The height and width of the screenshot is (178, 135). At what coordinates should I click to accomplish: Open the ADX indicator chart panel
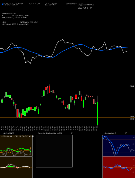click(x=16, y=146)
